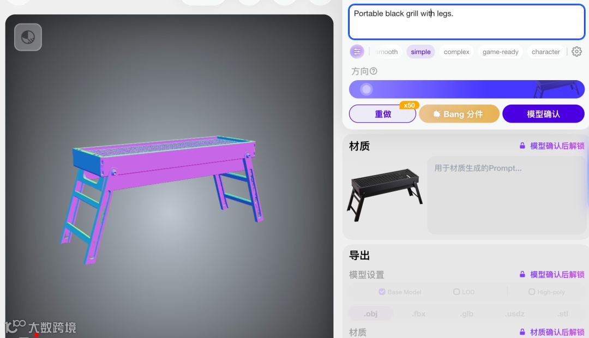Choose the .obj export format
The height and width of the screenshot is (338, 589).
[x=371, y=313]
